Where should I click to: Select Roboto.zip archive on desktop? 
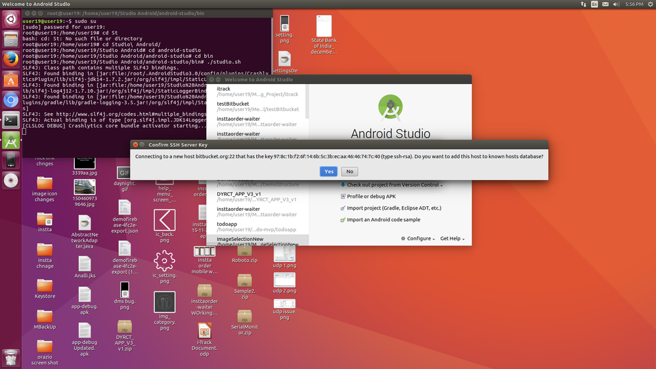(245, 254)
